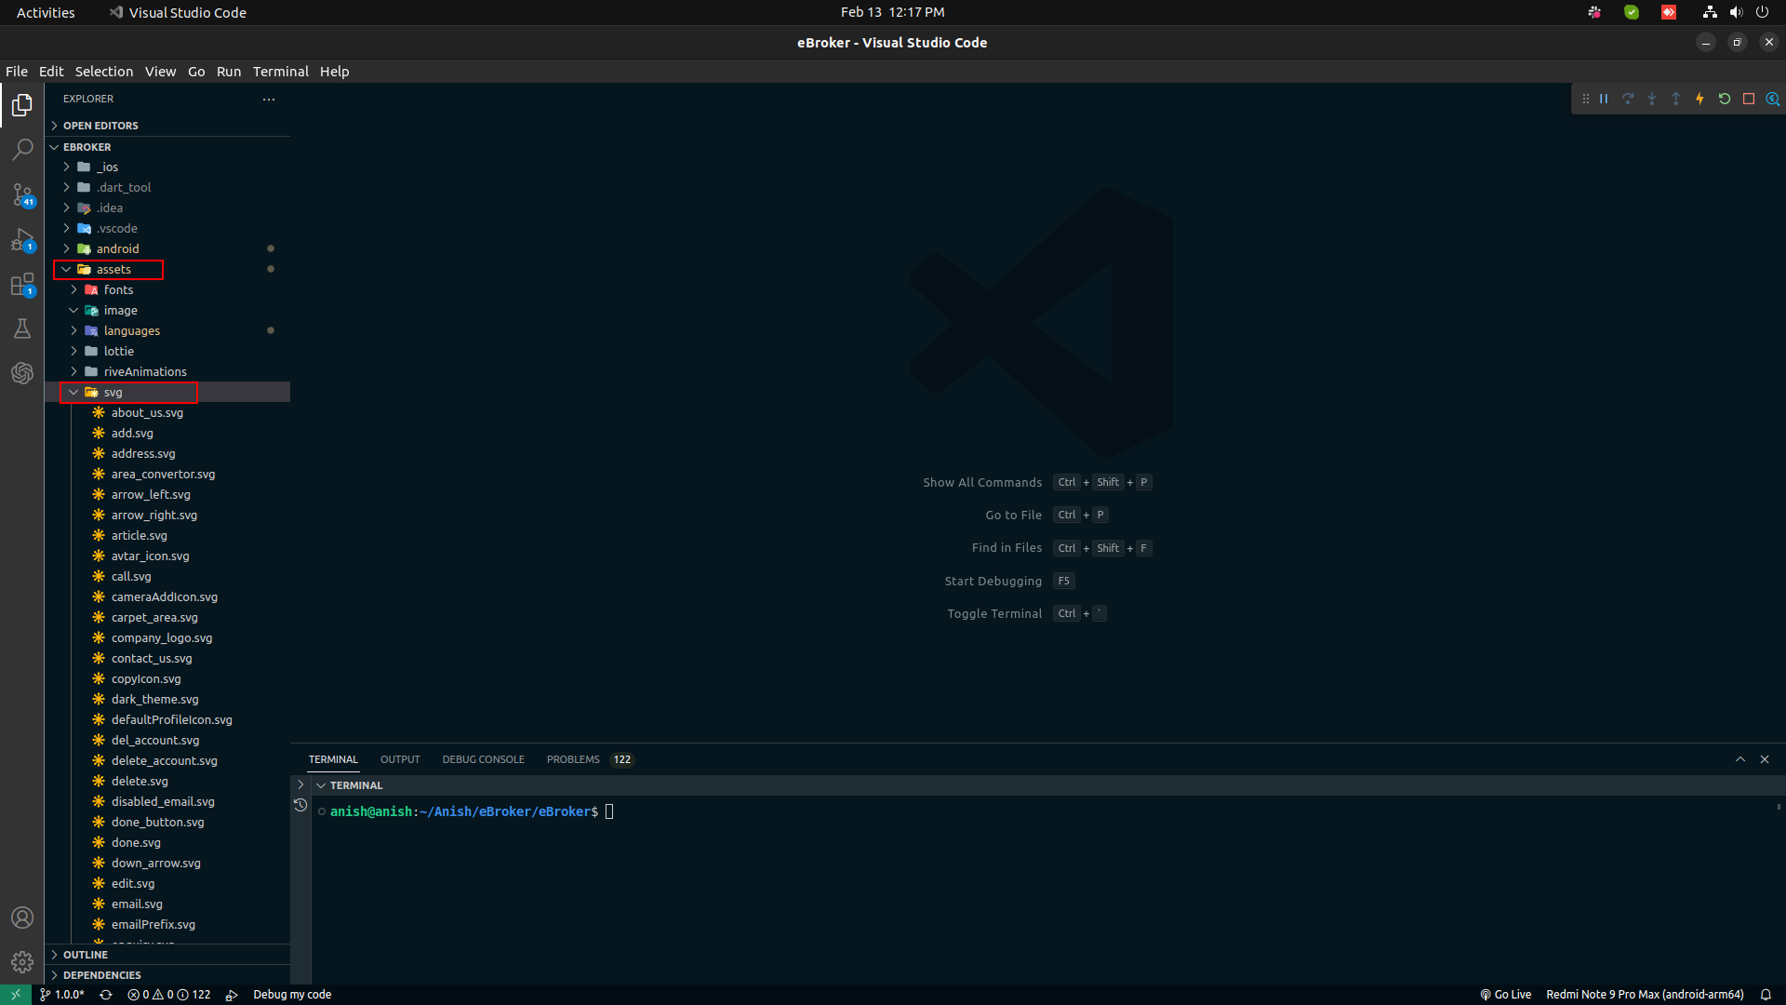Open delete_account.svg file
This screenshot has width=1786, height=1005.
(x=167, y=760)
